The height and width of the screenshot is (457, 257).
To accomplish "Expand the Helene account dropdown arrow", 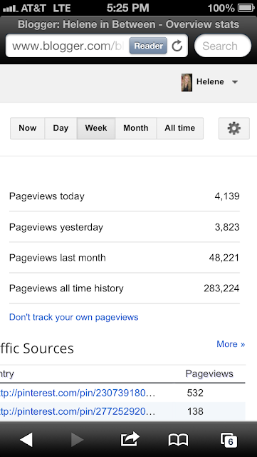I will coord(235,82).
